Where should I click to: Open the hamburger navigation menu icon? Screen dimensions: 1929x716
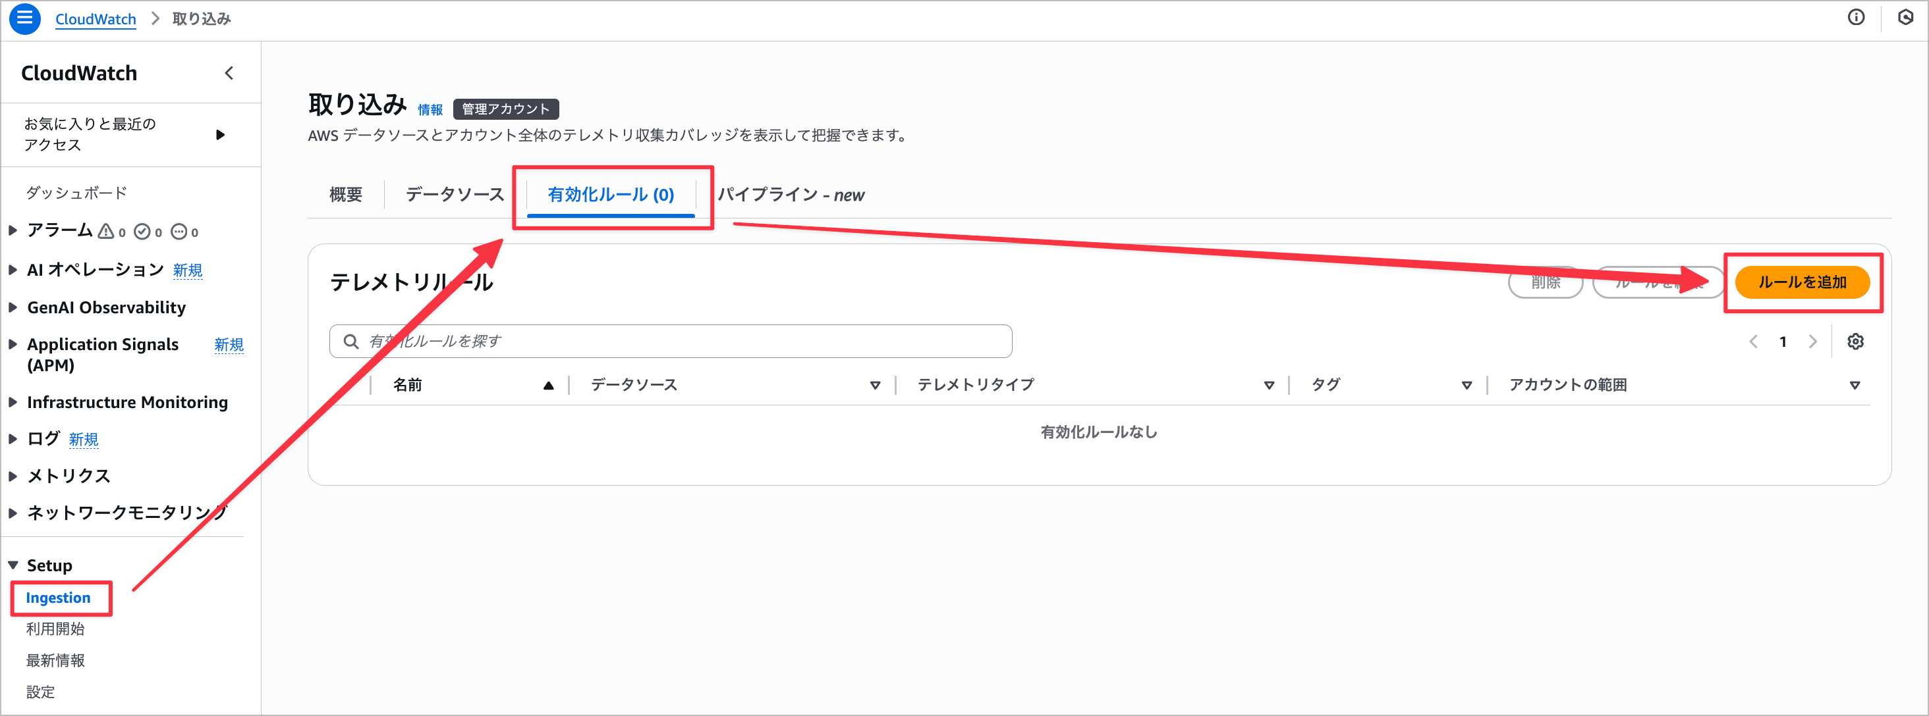tap(25, 18)
